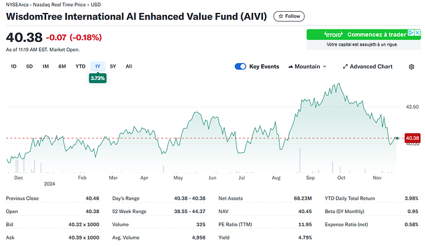Click the Dec label on chart axis
Viewport: 425px width, 247px height.
[18, 177]
